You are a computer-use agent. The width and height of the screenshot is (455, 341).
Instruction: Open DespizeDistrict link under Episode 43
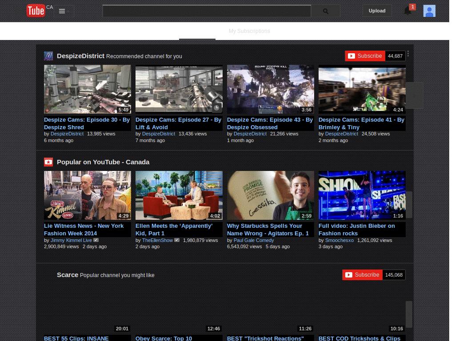click(250, 134)
